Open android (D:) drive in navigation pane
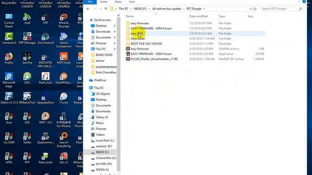Image resolution: width=312 pixels, height=175 pixels. [x=104, y=146]
